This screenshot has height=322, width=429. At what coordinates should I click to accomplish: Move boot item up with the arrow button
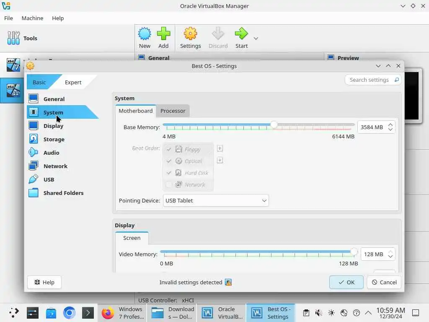(x=220, y=148)
